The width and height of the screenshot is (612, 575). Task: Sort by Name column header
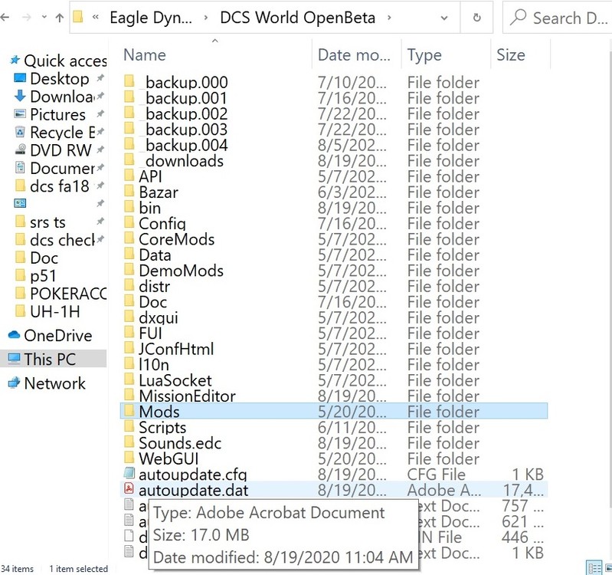click(x=145, y=55)
